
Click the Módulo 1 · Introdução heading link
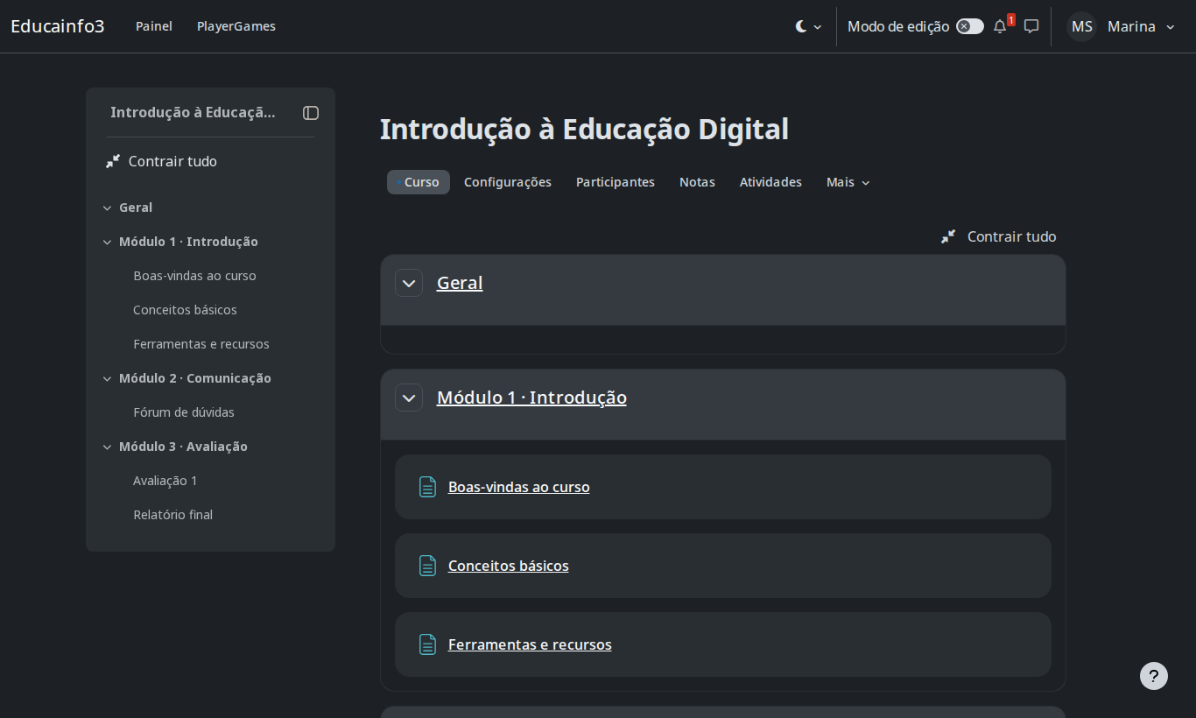coord(531,398)
